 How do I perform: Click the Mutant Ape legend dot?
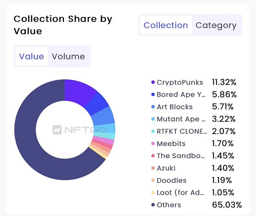(x=153, y=119)
